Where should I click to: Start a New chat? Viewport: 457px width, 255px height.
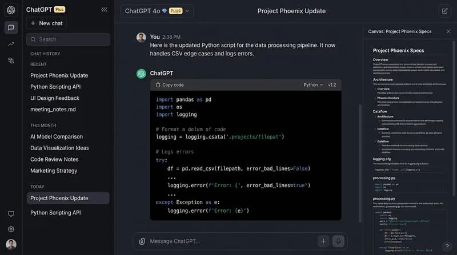pos(47,23)
